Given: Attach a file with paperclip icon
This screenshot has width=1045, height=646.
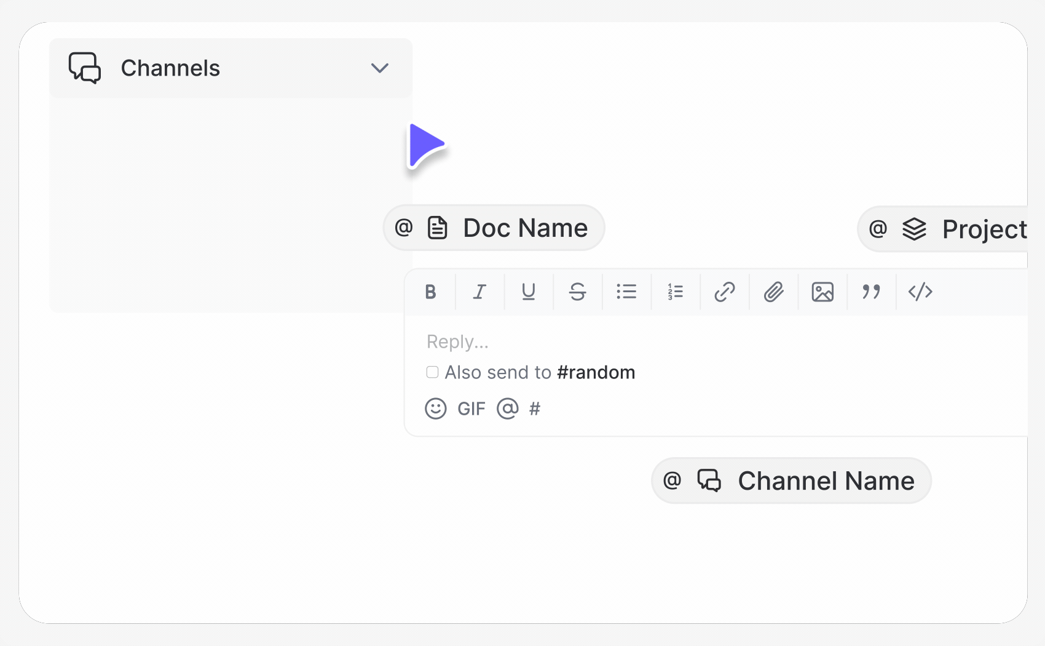Looking at the screenshot, I should [x=773, y=292].
